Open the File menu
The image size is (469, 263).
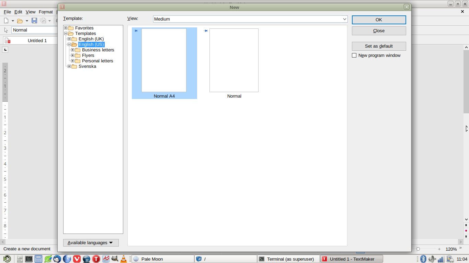7,12
